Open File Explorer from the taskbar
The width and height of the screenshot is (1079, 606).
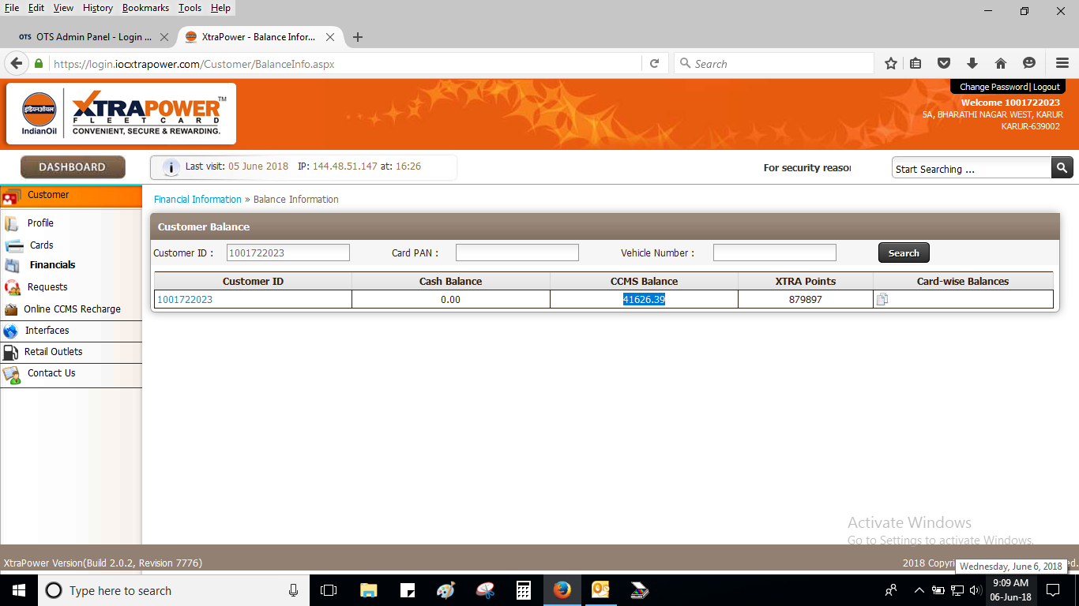368,590
